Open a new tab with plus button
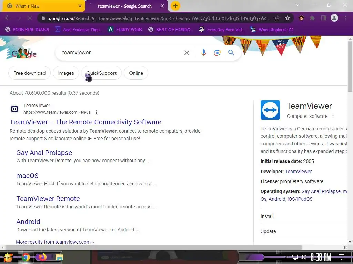353x264 pixels. point(175,6)
